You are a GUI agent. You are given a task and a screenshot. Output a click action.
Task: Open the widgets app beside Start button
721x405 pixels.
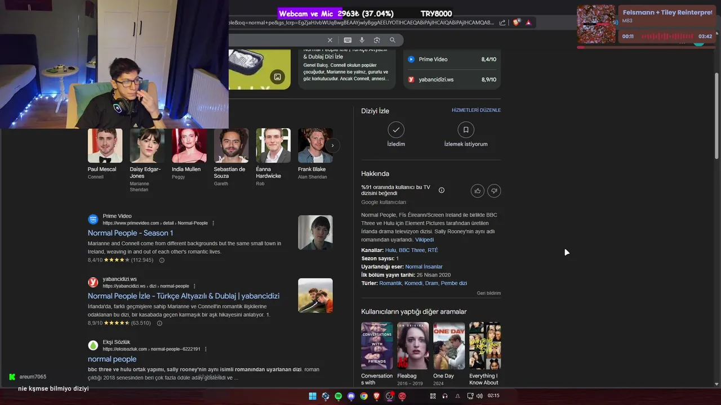(326, 396)
